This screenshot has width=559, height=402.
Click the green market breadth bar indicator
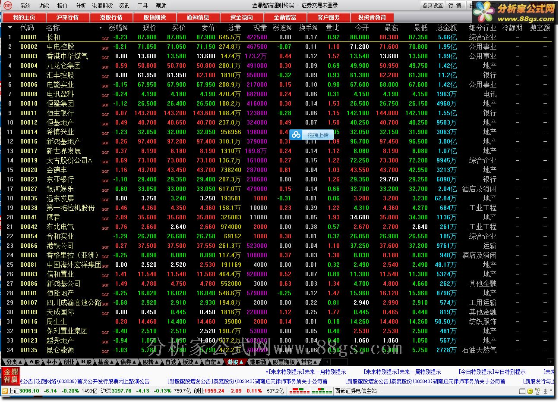click(x=322, y=391)
